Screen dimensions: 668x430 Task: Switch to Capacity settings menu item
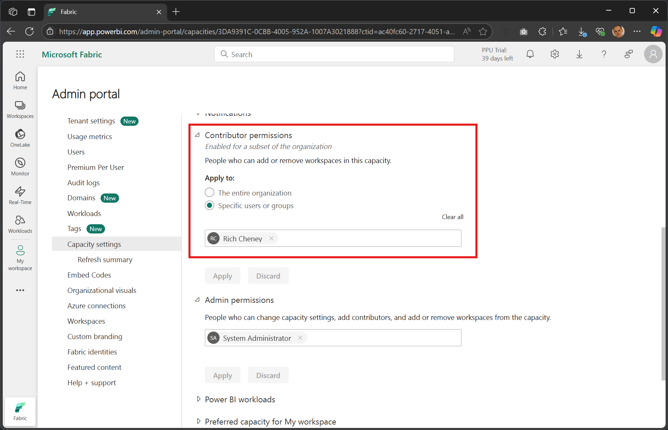[x=94, y=244]
